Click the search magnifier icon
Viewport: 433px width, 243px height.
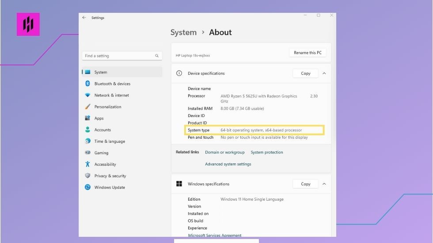157,56
